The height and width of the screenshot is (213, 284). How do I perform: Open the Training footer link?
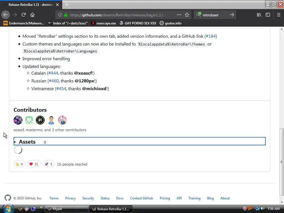[x=194, y=198]
